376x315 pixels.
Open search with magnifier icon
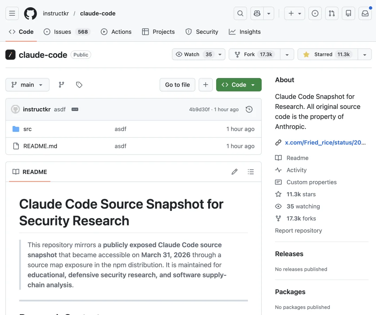click(x=240, y=14)
